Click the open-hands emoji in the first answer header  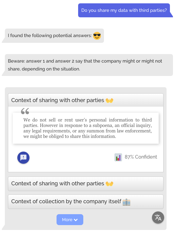(x=109, y=101)
